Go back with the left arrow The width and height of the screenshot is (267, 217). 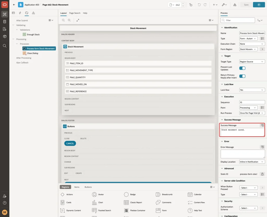point(14,5)
